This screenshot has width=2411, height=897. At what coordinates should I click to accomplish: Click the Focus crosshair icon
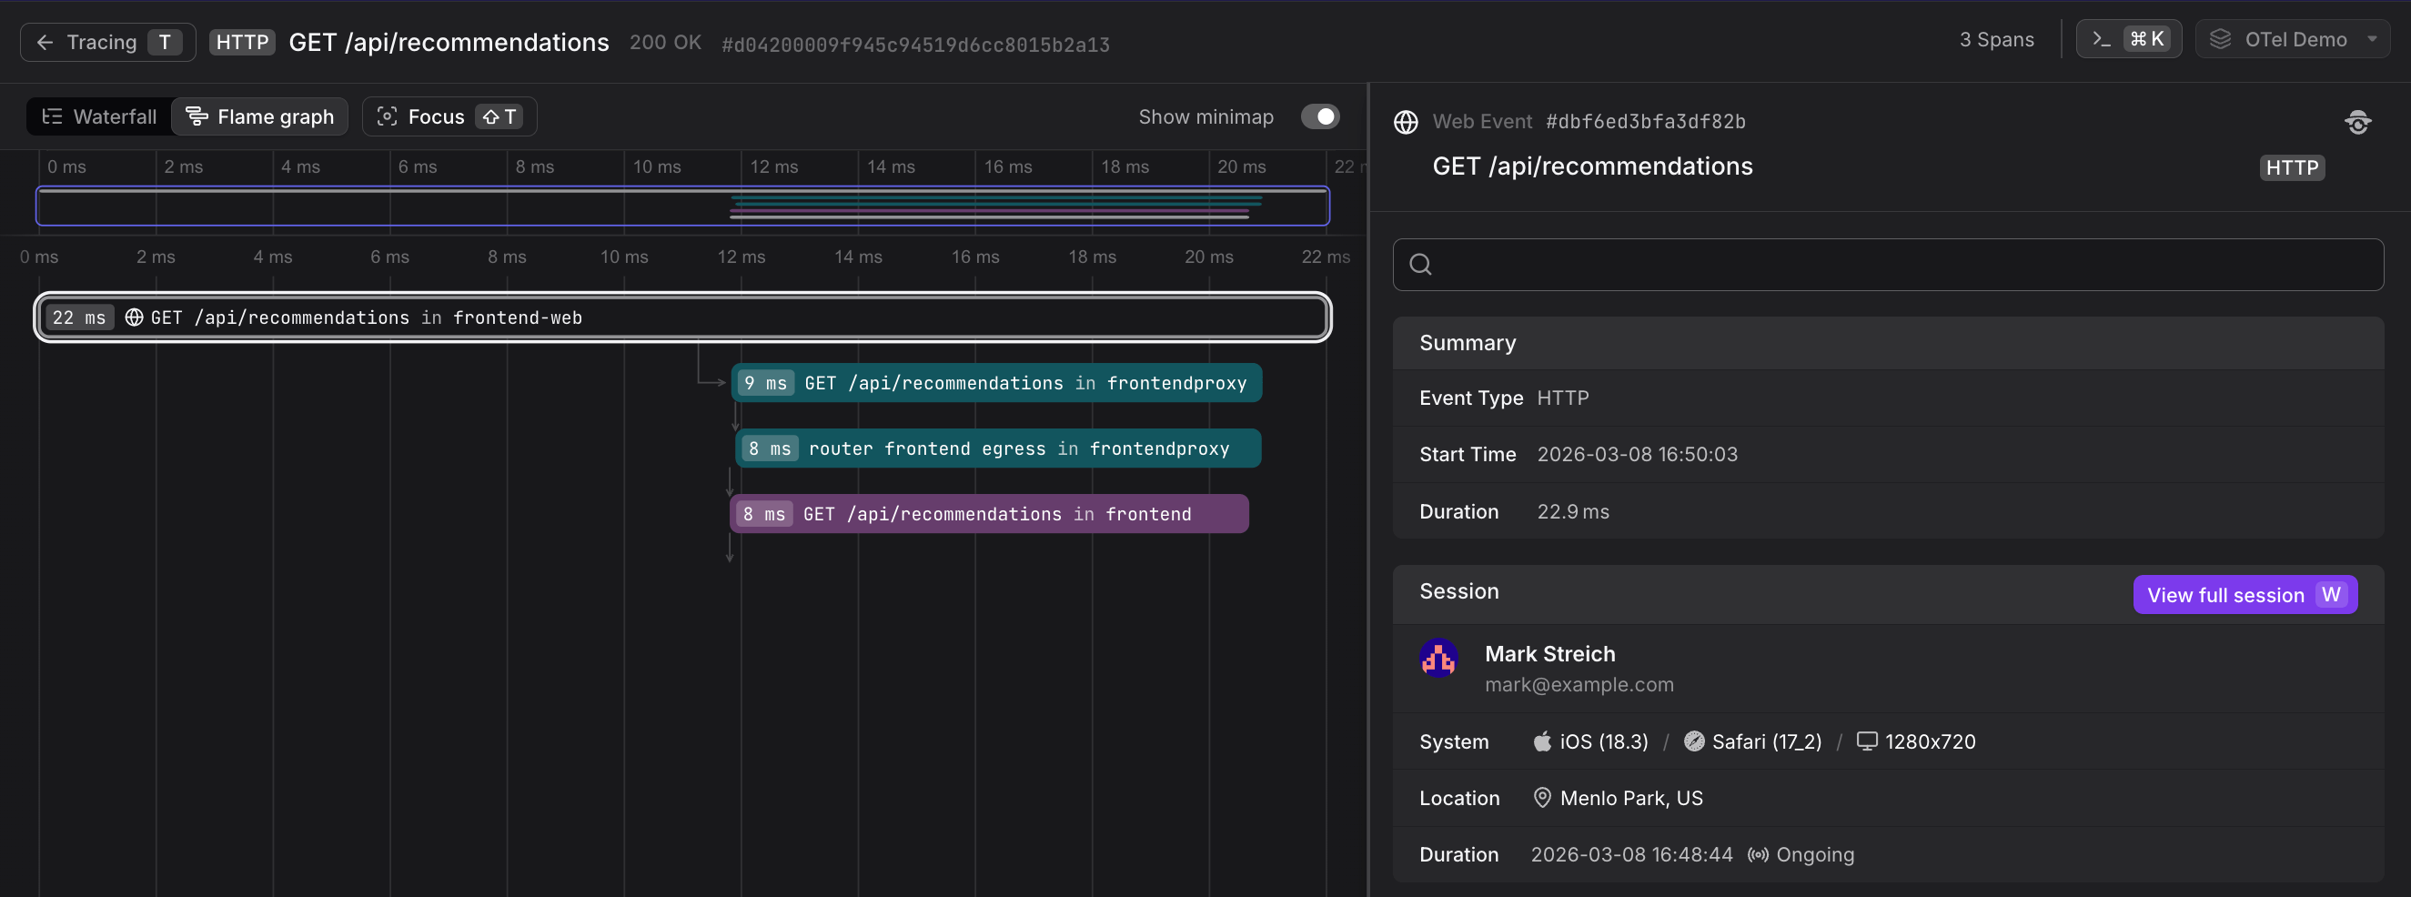387,116
